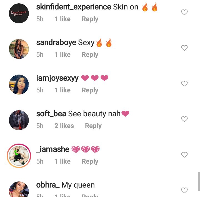Screen dimensions: 200x197
Task: Like the _iamashe comment
Action: (x=184, y=155)
